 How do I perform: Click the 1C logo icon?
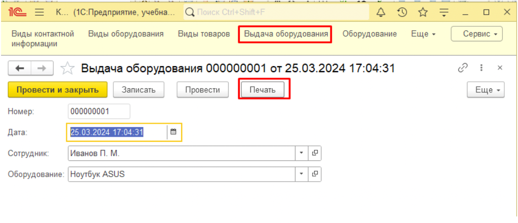[17, 12]
